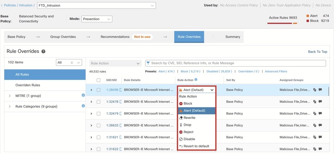Viewport: 334px width, 154px height.
Task: Click the comment icon in row 1:31622
Action: (320, 149)
